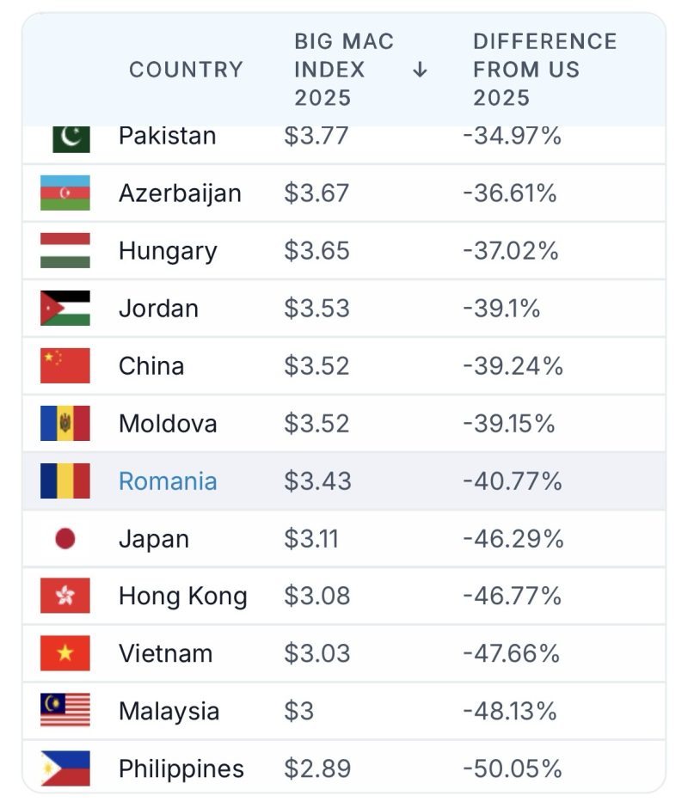This screenshot has height=802, width=688.
Task: Select the China country name
Action: tap(151, 366)
